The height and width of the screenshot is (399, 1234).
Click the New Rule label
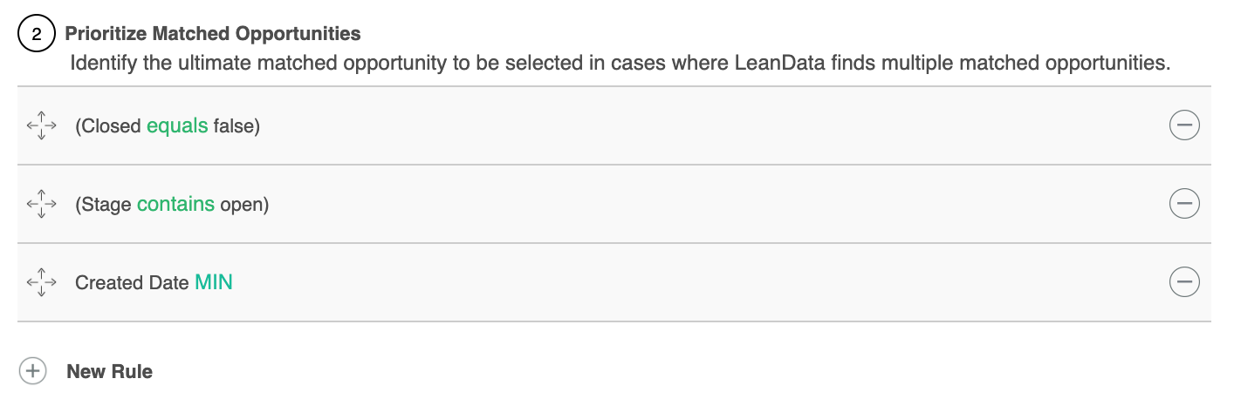pyautogui.click(x=110, y=371)
